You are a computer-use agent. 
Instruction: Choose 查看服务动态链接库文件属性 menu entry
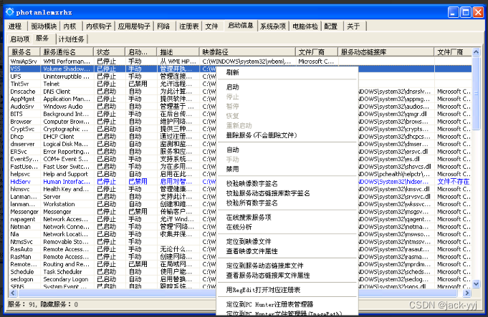tap(287, 275)
